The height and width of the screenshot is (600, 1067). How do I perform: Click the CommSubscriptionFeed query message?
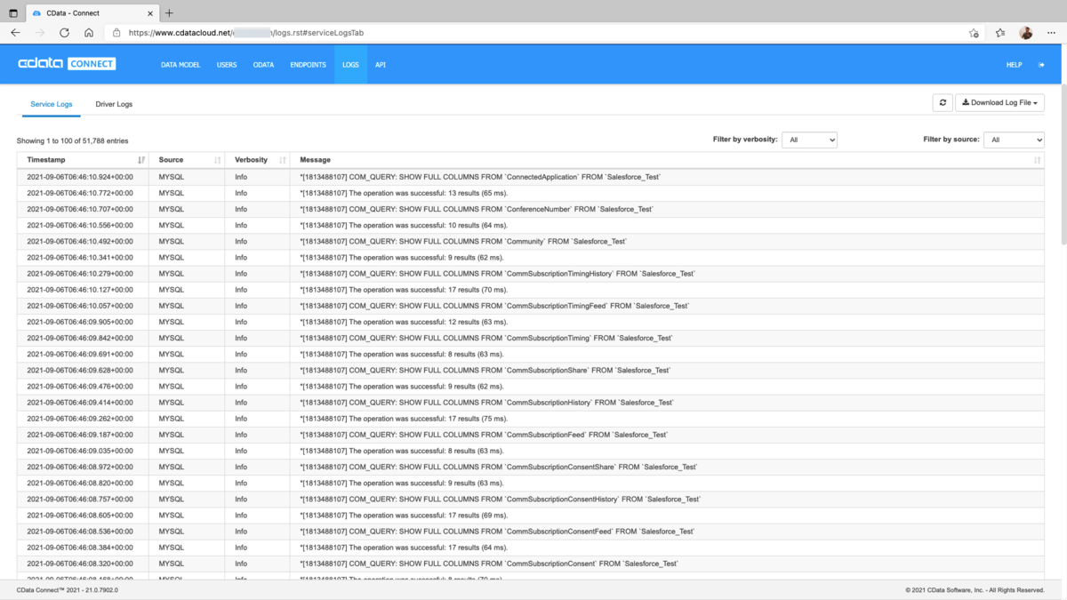point(484,435)
